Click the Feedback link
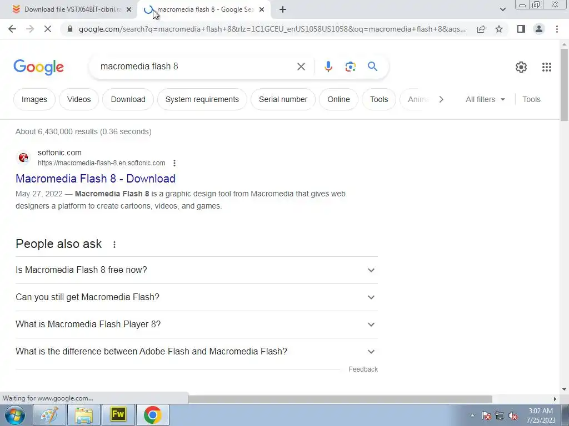 click(363, 369)
